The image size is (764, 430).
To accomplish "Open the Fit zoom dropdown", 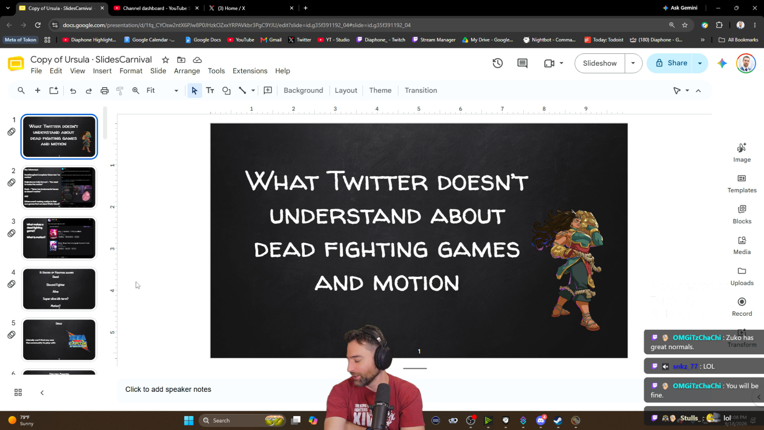I will coord(162,90).
